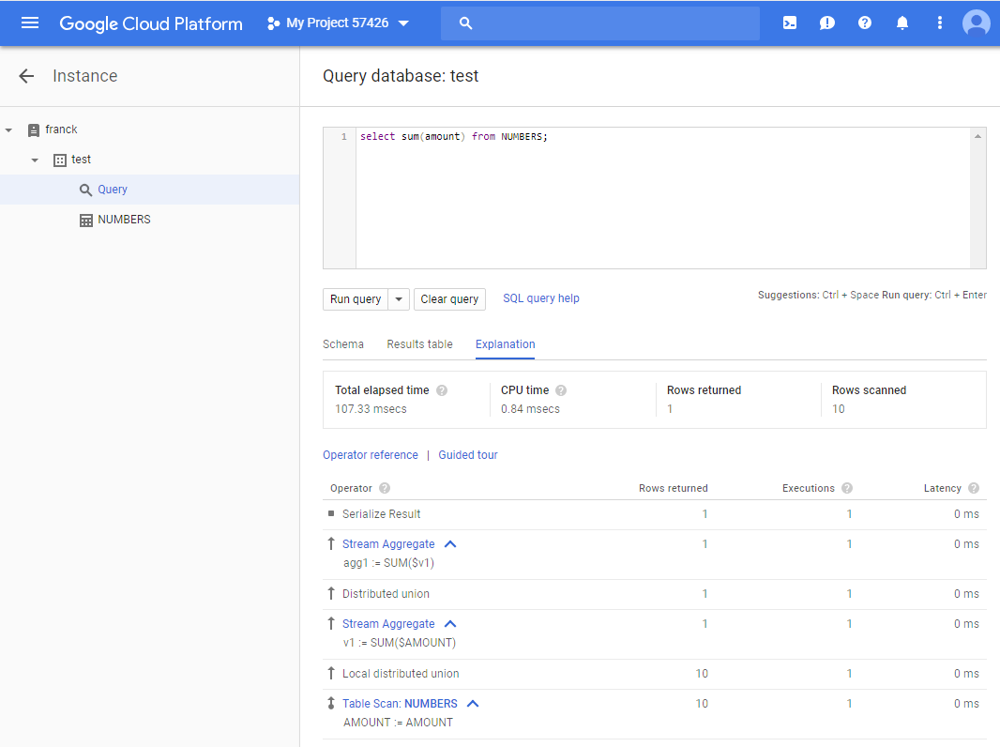The width and height of the screenshot is (1000, 747).
Task: Click the franck instance icon
Action: tap(34, 130)
